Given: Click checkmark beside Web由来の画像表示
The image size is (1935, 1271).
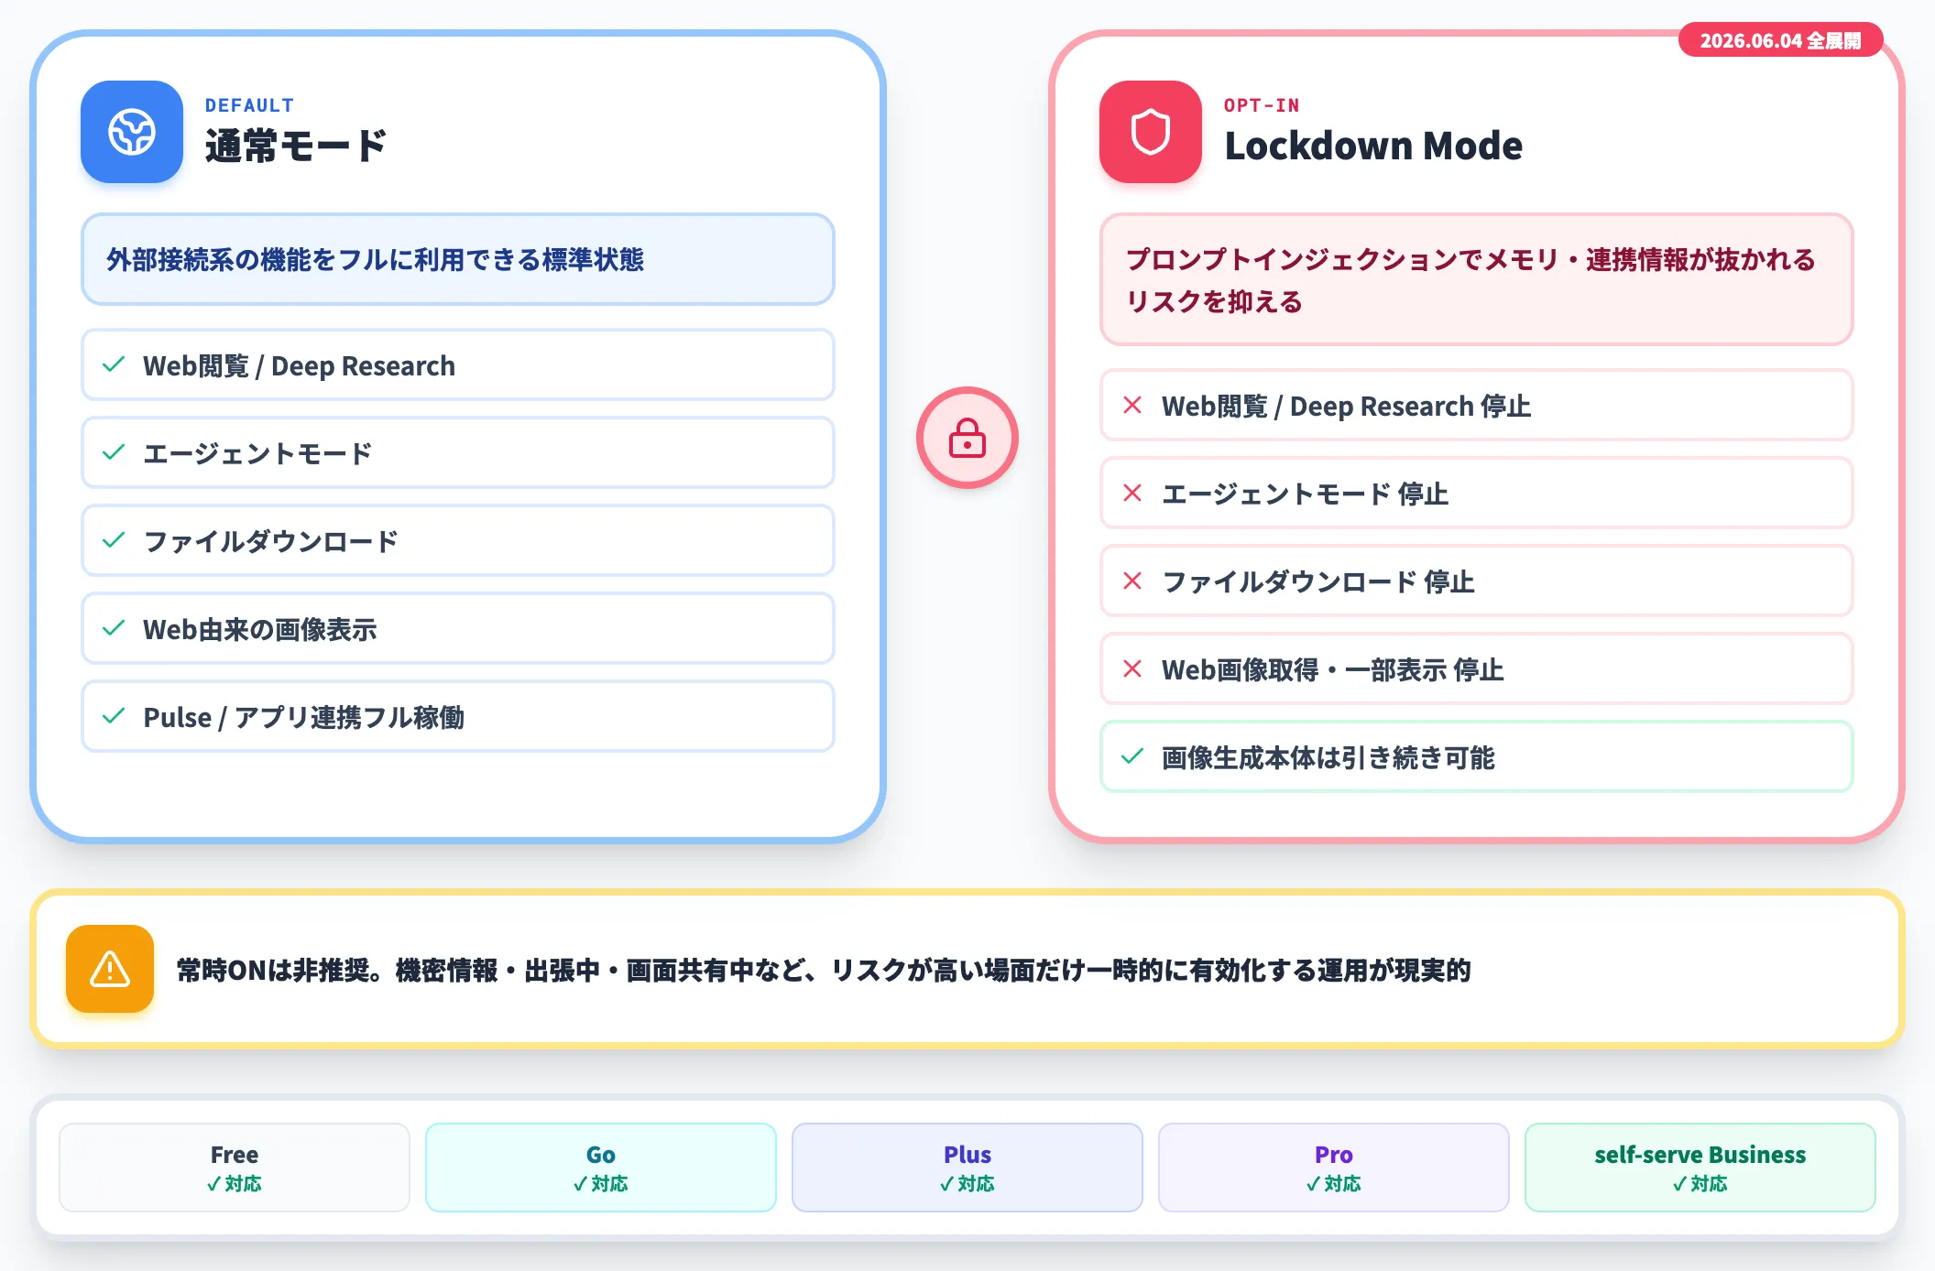Looking at the screenshot, I should [114, 628].
